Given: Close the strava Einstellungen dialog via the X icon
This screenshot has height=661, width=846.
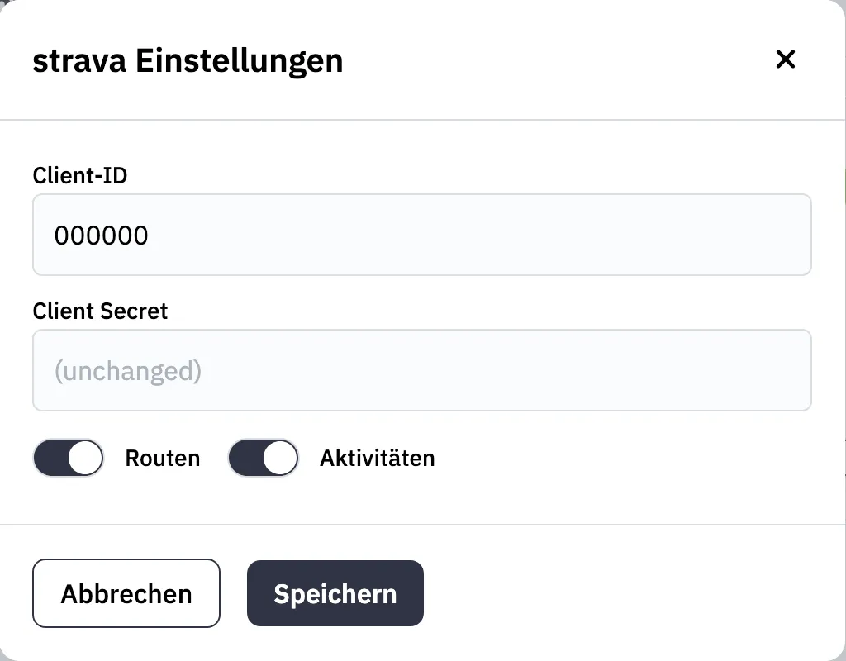Looking at the screenshot, I should coord(785,59).
